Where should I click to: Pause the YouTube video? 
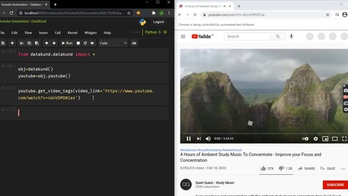click(189, 139)
